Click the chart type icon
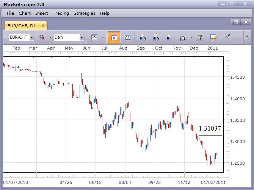This screenshot has width=254, height=190. point(94,37)
